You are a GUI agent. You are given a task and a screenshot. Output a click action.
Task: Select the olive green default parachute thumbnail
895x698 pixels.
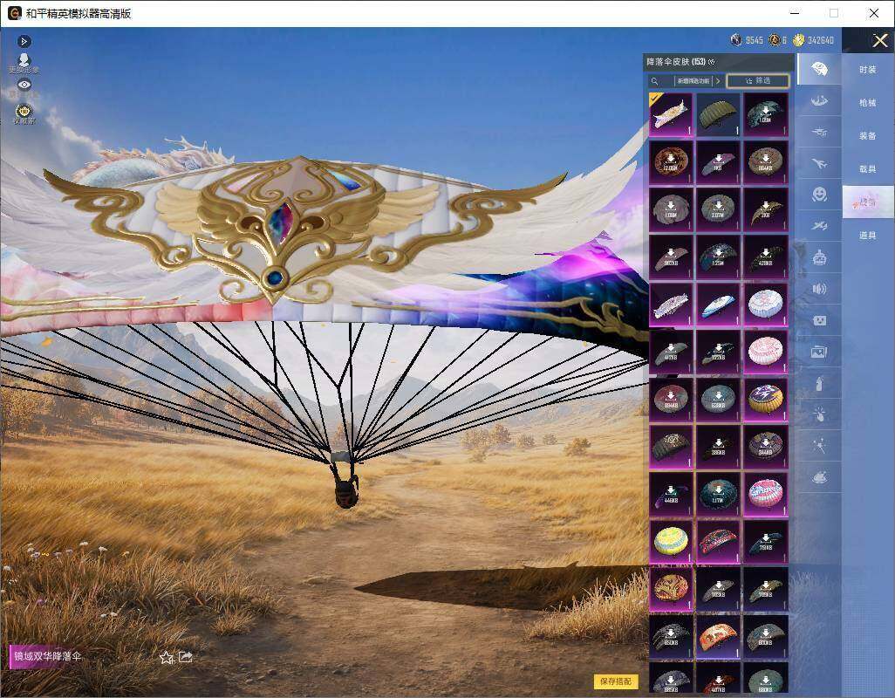point(718,114)
